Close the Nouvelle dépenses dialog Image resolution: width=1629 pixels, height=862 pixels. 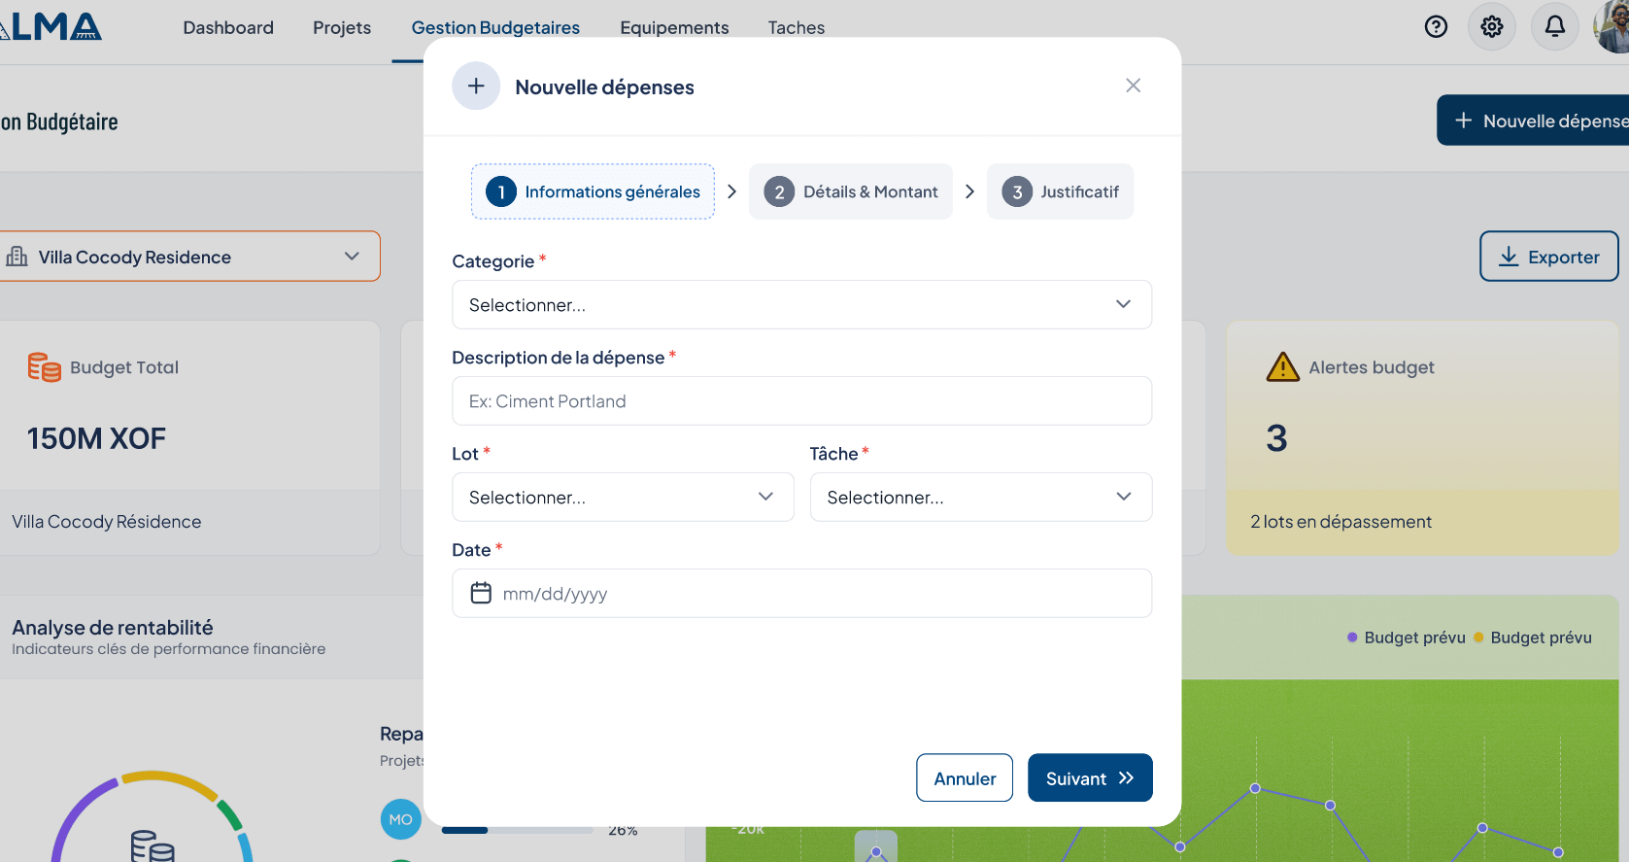1133,86
